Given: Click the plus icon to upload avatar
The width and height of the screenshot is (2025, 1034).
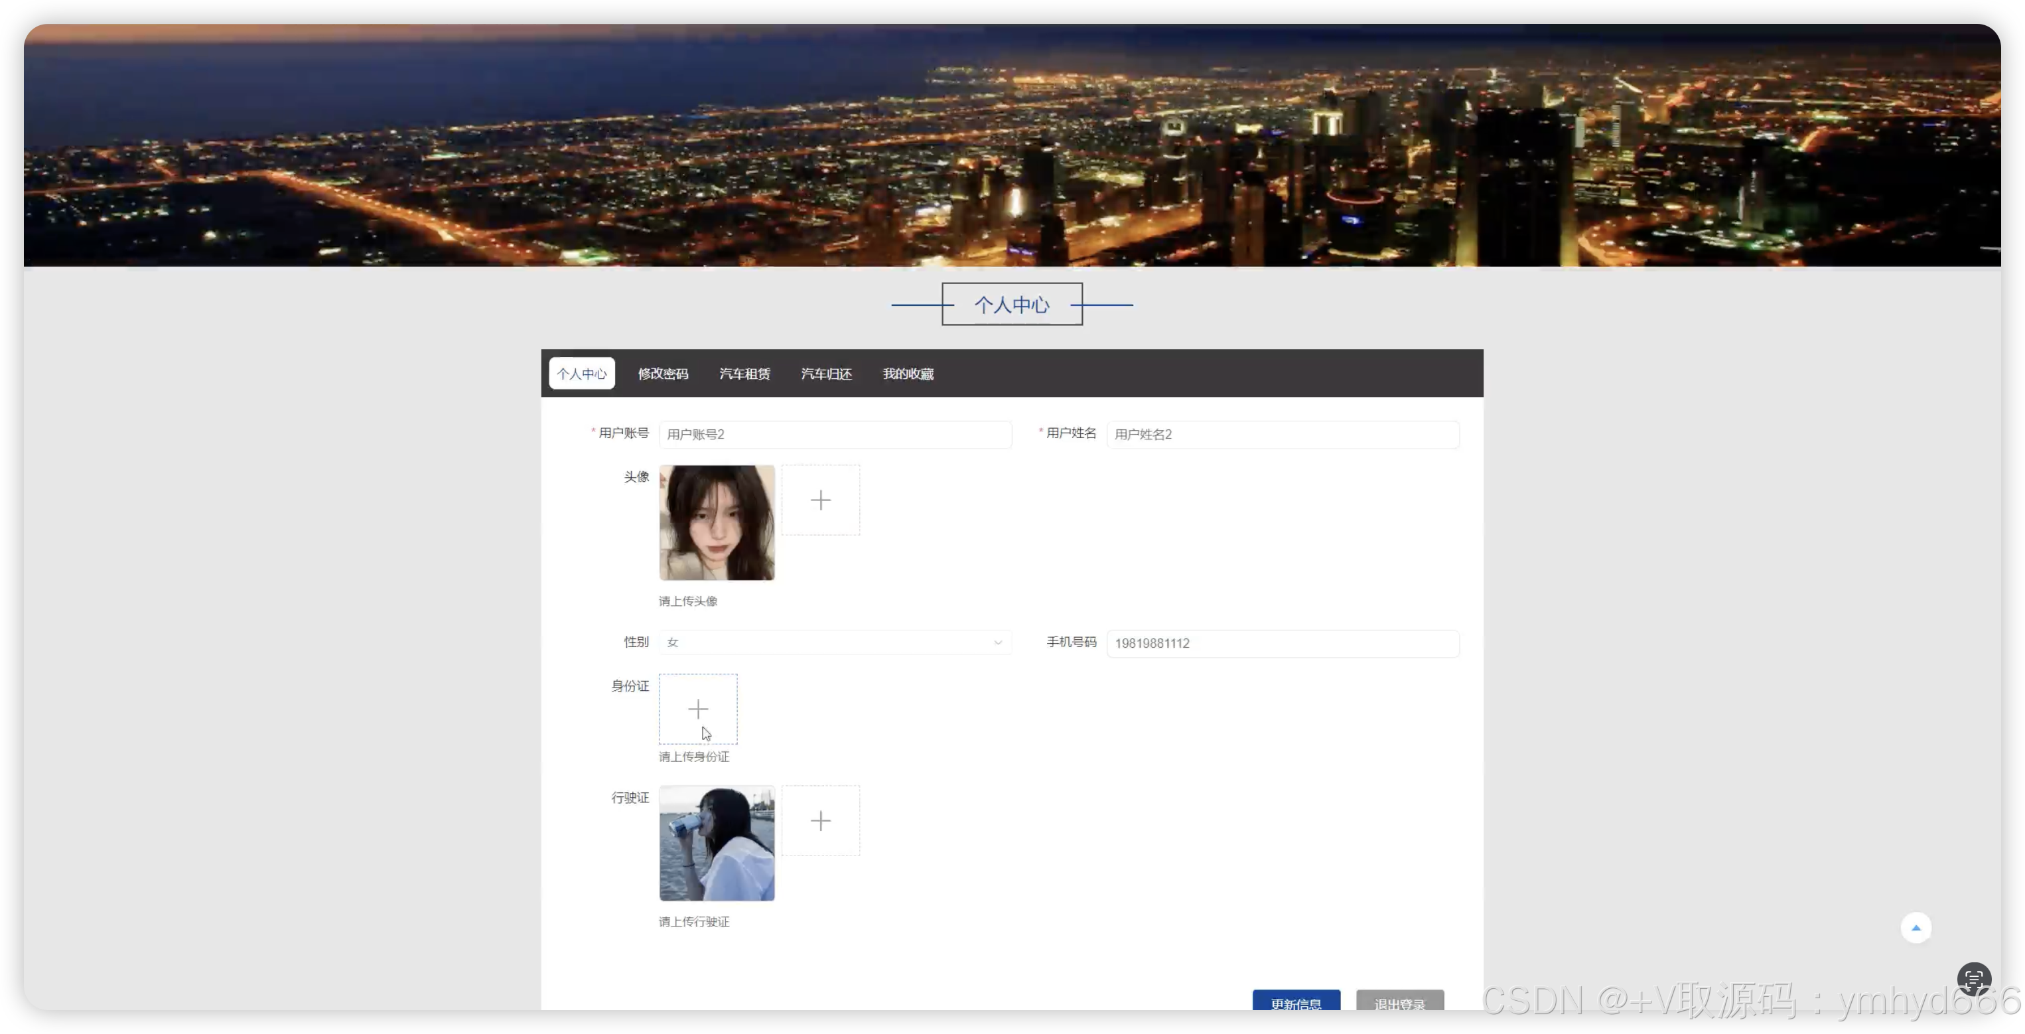Looking at the screenshot, I should 820,500.
